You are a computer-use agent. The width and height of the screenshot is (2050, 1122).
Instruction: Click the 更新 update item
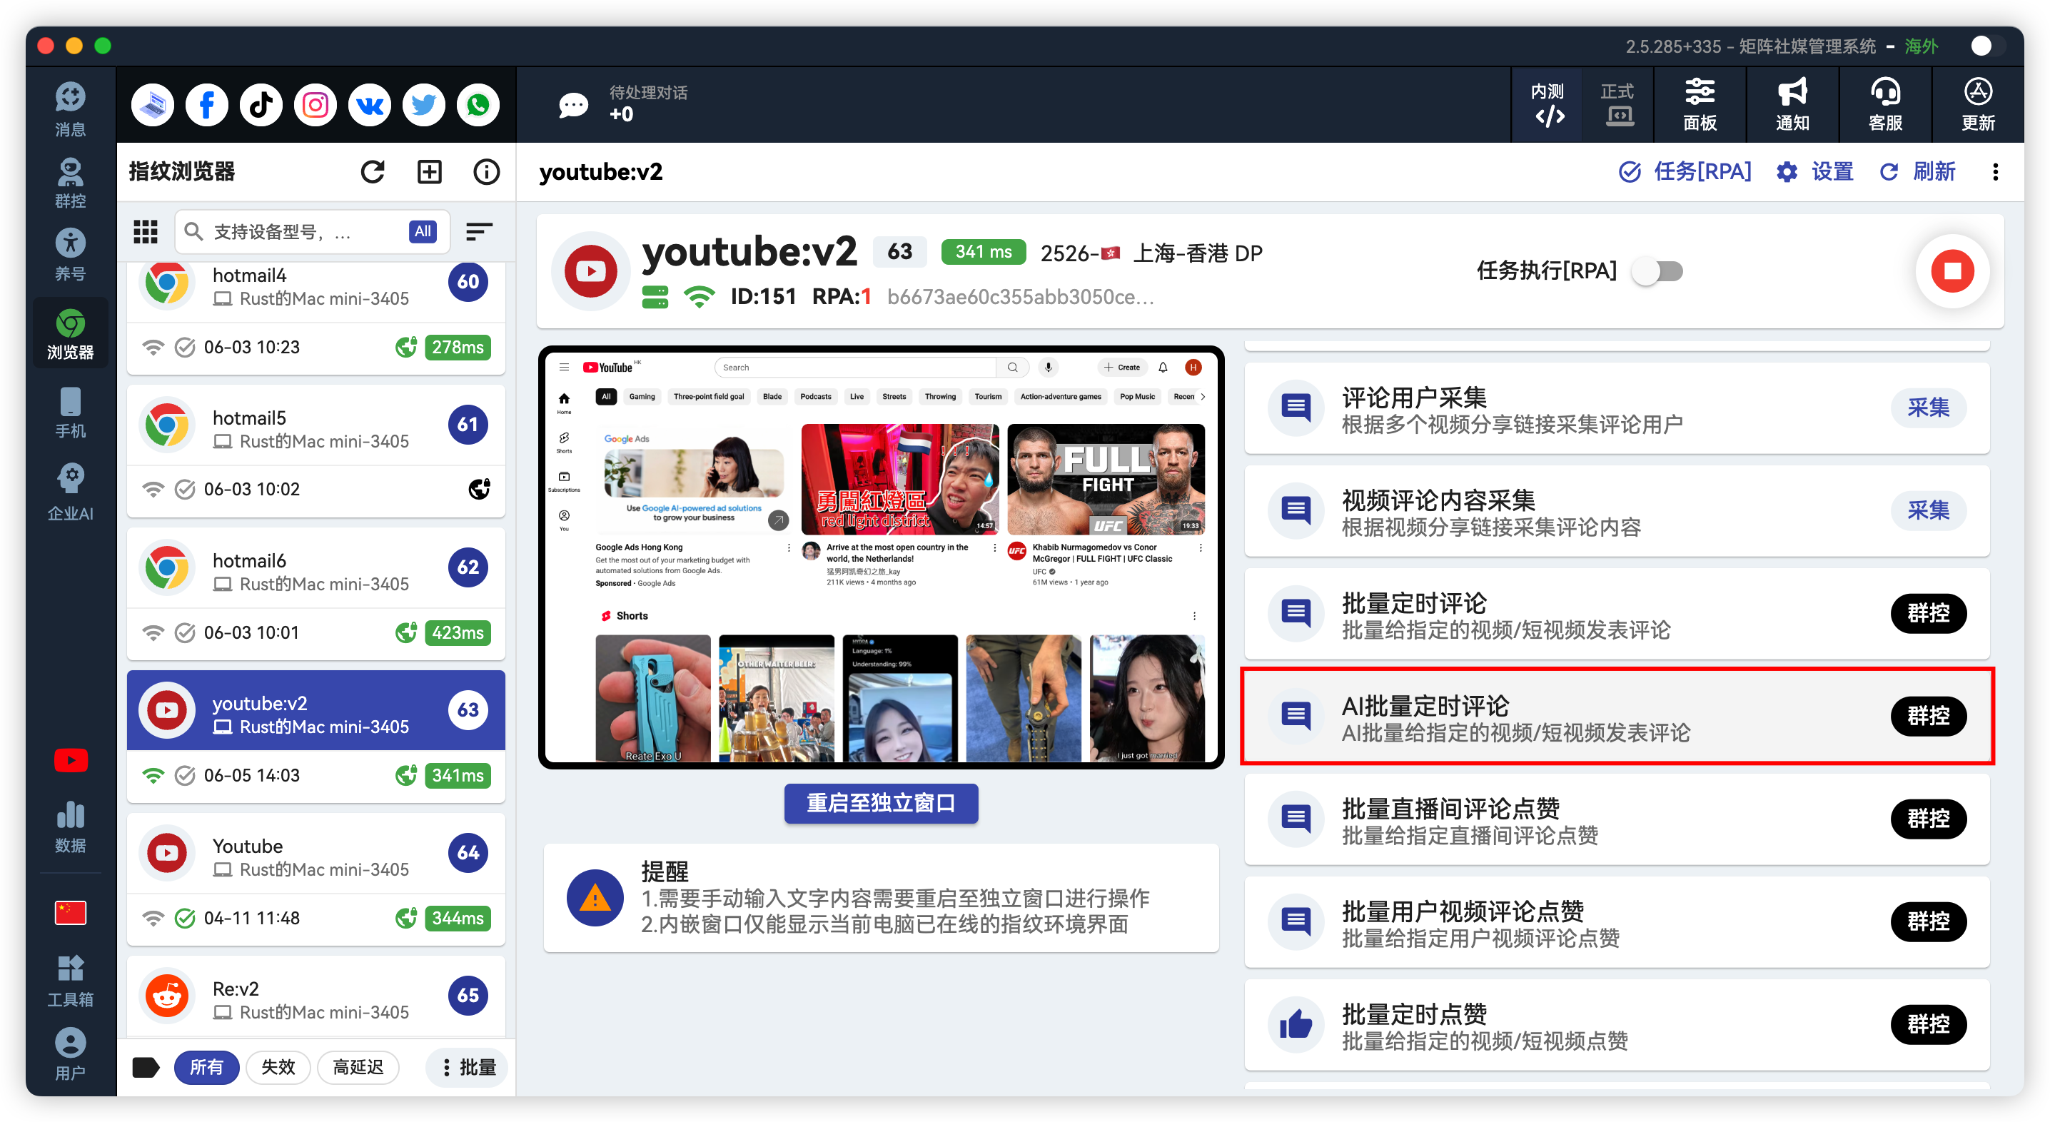(1978, 105)
